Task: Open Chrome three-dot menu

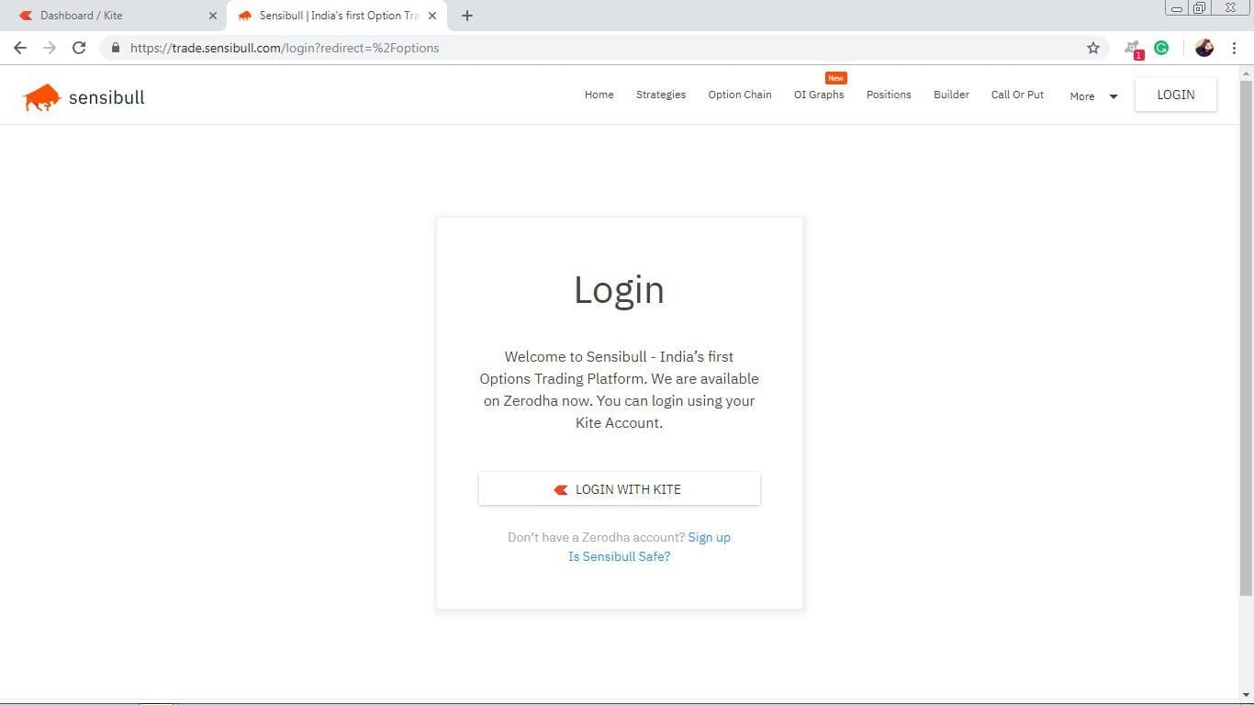Action: [x=1234, y=48]
